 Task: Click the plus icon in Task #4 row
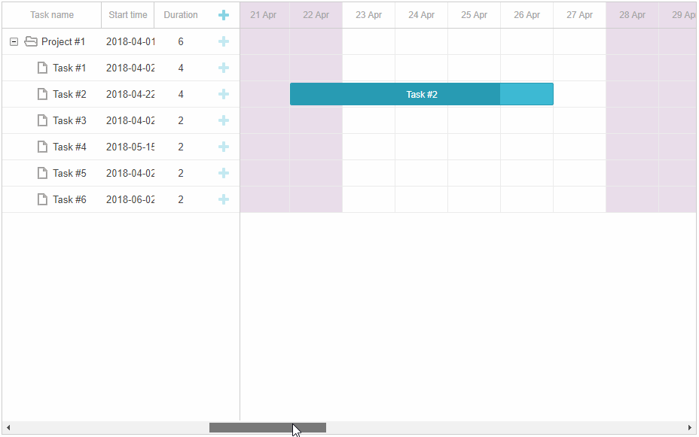click(x=224, y=147)
